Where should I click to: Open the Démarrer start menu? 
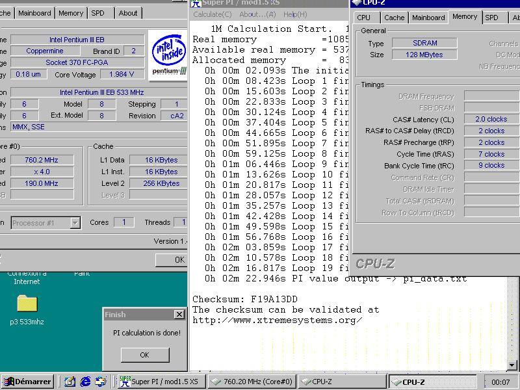(x=28, y=382)
